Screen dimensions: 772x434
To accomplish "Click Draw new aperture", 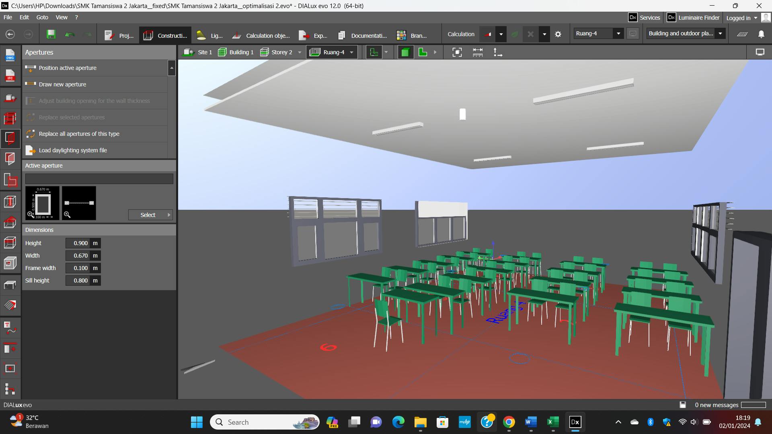I will 62,84.
